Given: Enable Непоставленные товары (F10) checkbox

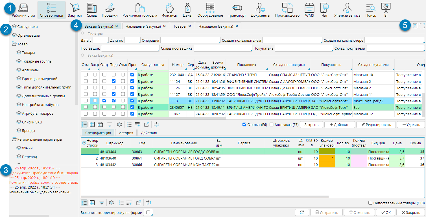Looking at the screenshot, I should (x=370, y=203).
